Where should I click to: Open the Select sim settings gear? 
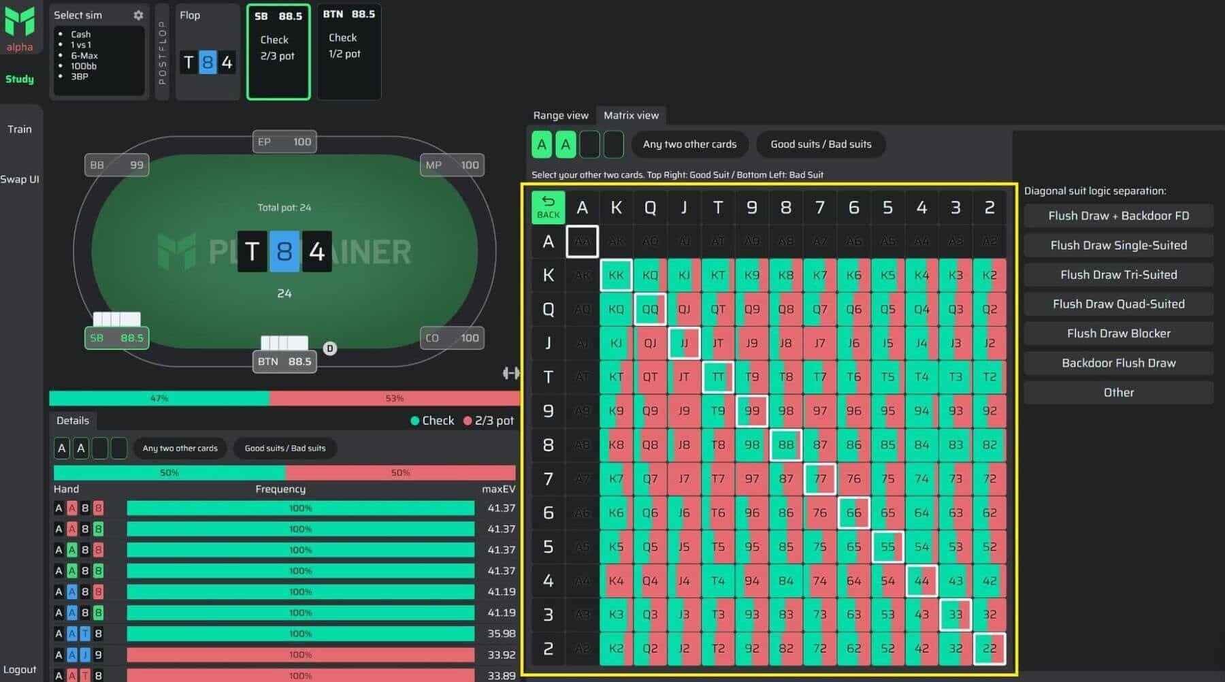(138, 15)
